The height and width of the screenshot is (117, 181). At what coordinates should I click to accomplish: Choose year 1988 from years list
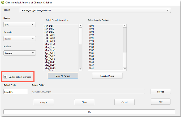tap(92, 47)
